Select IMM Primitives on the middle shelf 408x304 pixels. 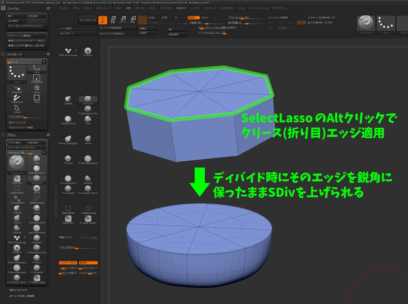68,52
